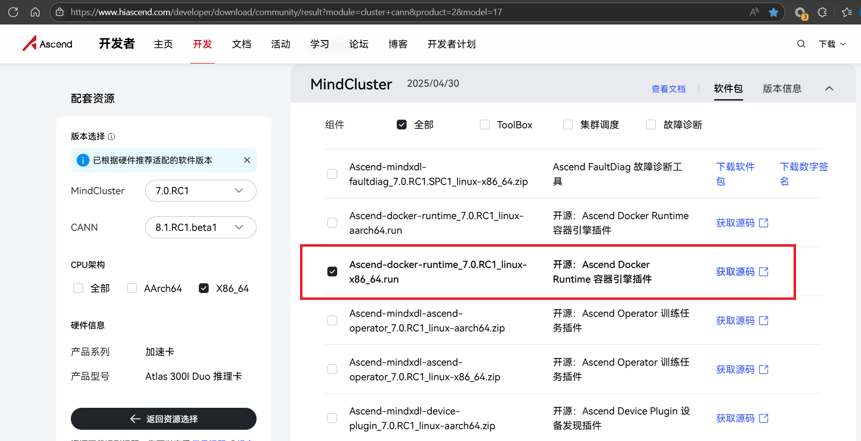Open 获取源码 link for device-plugin aarch64.zip
This screenshot has width=861, height=441.
[742, 419]
